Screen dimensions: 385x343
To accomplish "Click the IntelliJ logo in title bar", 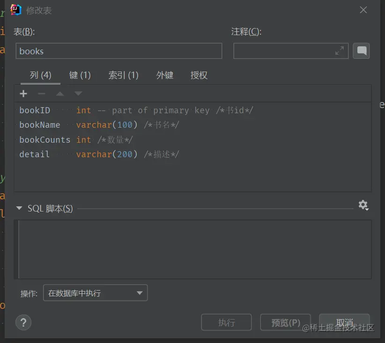I will coord(16,10).
